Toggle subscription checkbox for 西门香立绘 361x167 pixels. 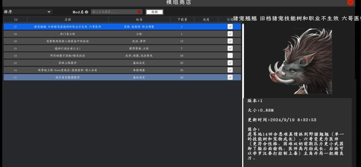coord(230,34)
